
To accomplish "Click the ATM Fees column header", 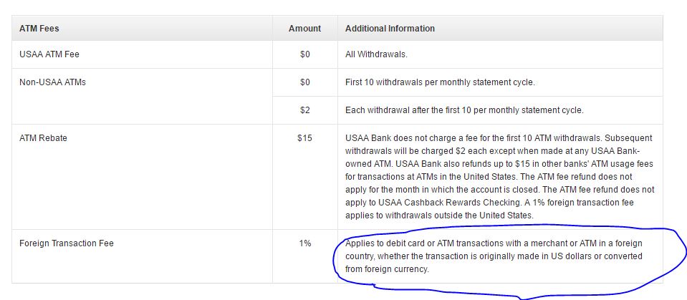I will click(x=39, y=29).
